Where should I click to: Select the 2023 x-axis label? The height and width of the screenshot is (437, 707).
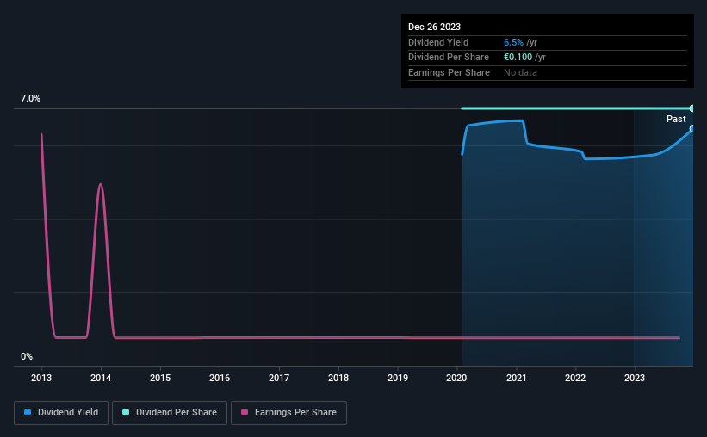[x=635, y=378]
